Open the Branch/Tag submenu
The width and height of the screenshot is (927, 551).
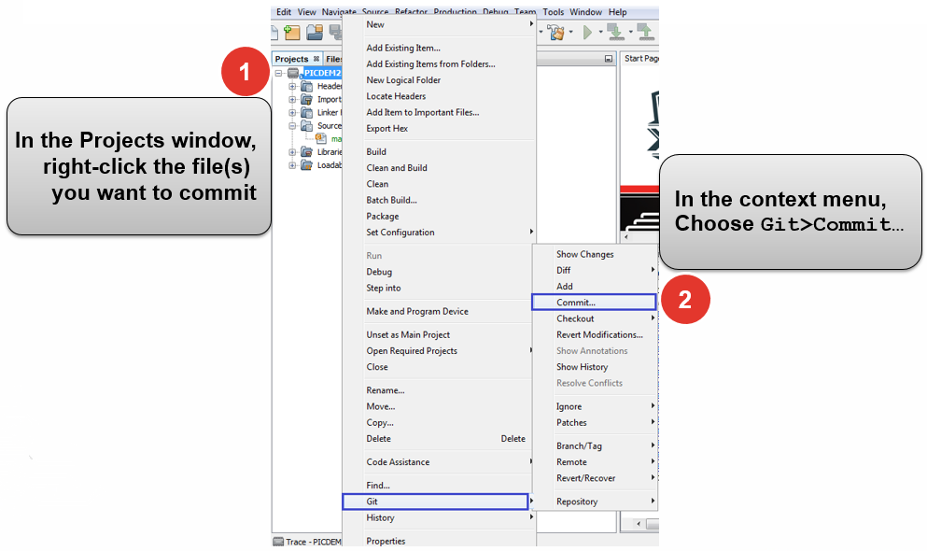pyautogui.click(x=579, y=445)
